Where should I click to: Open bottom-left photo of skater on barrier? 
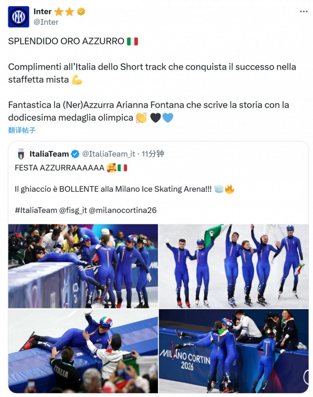83,351
